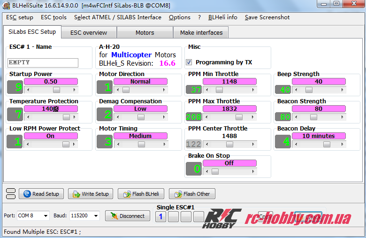Disconnect from the COM port

(x=127, y=216)
